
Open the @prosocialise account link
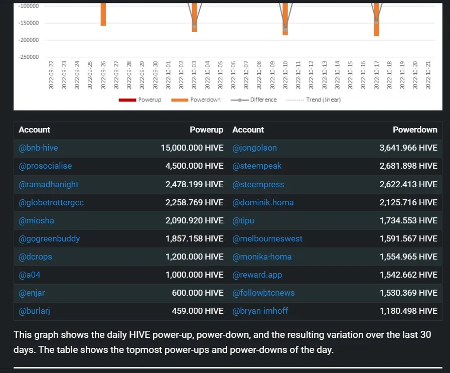tap(45, 166)
